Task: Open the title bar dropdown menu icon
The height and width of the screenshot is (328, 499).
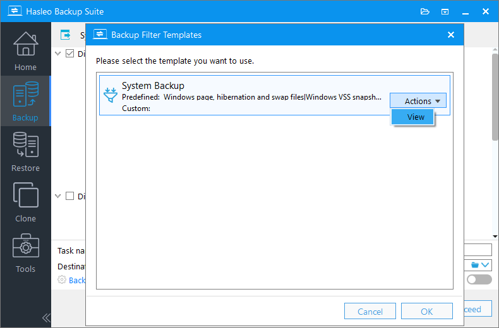Action: 445,12
